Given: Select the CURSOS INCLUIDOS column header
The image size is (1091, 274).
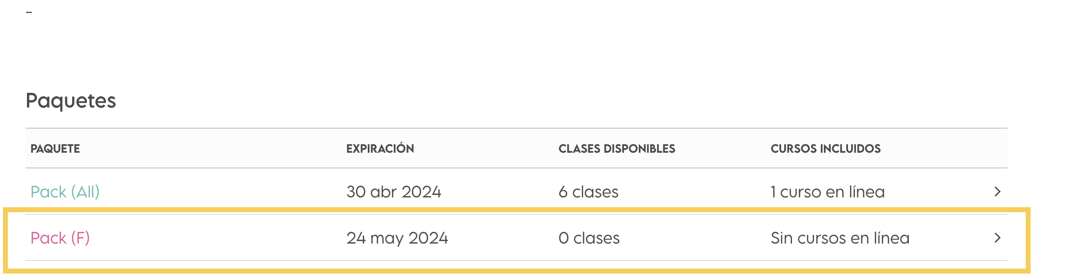Looking at the screenshot, I should (825, 149).
